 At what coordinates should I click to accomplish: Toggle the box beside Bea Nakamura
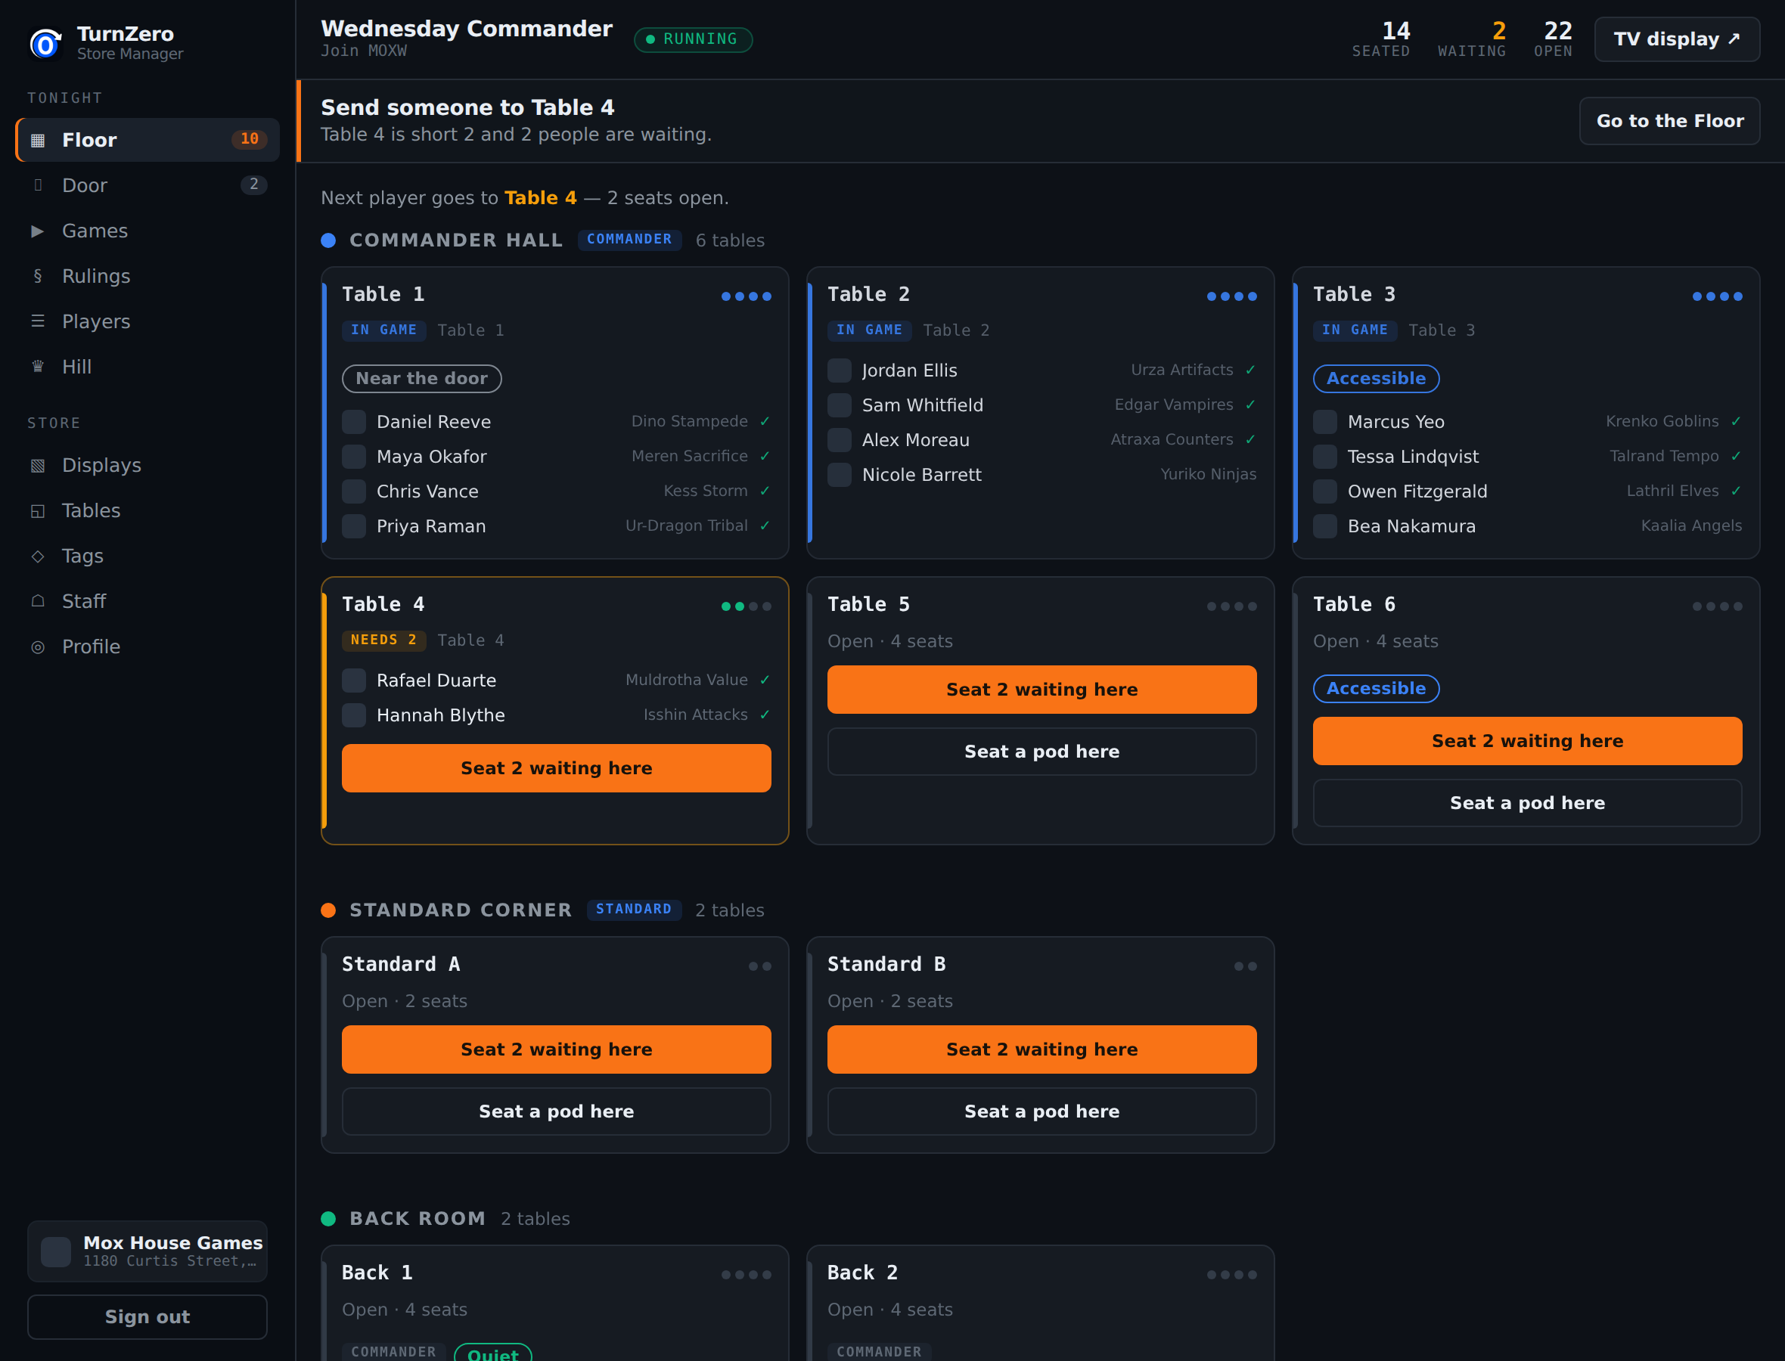tap(1325, 526)
